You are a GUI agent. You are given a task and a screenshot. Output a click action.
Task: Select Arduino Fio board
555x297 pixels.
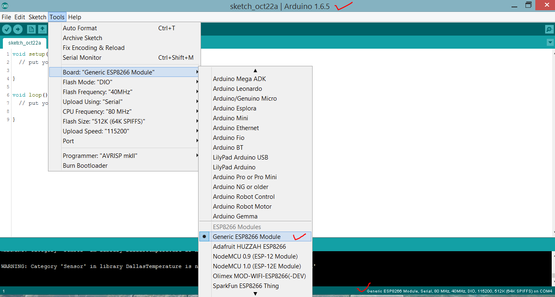256,138
